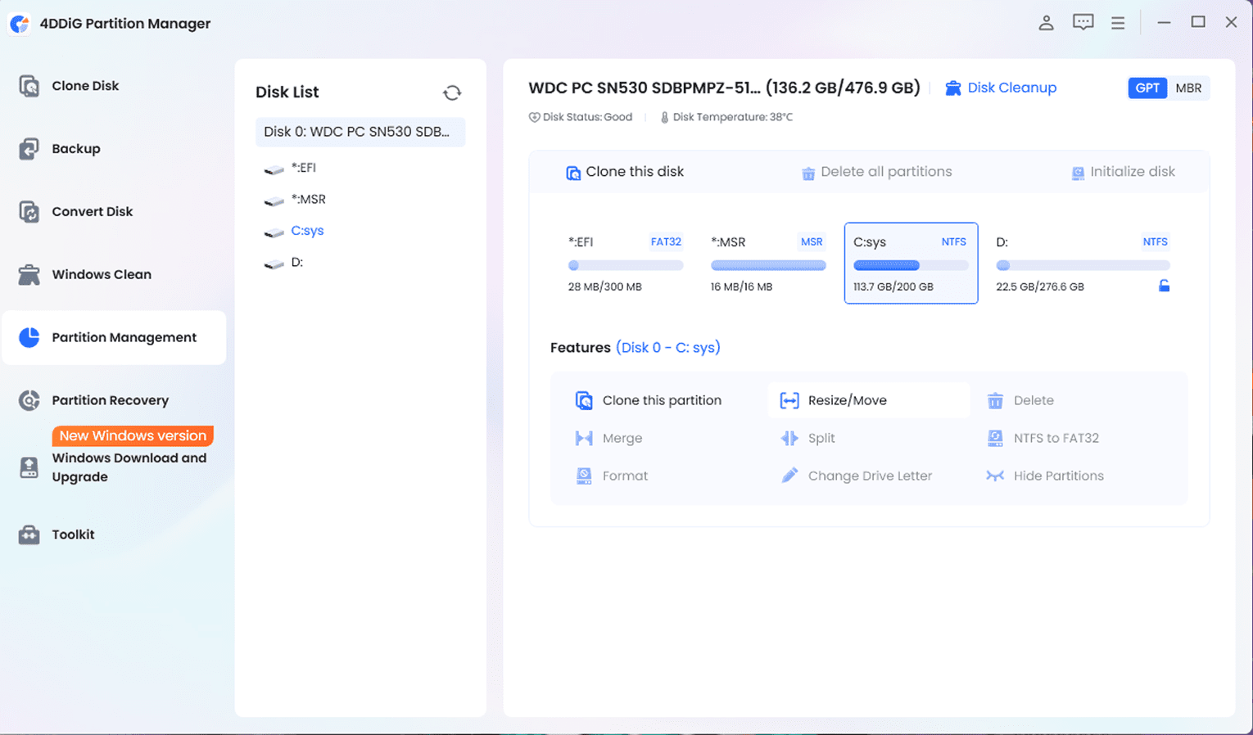Click Initialize disk
Image resolution: width=1253 pixels, height=735 pixels.
point(1123,172)
